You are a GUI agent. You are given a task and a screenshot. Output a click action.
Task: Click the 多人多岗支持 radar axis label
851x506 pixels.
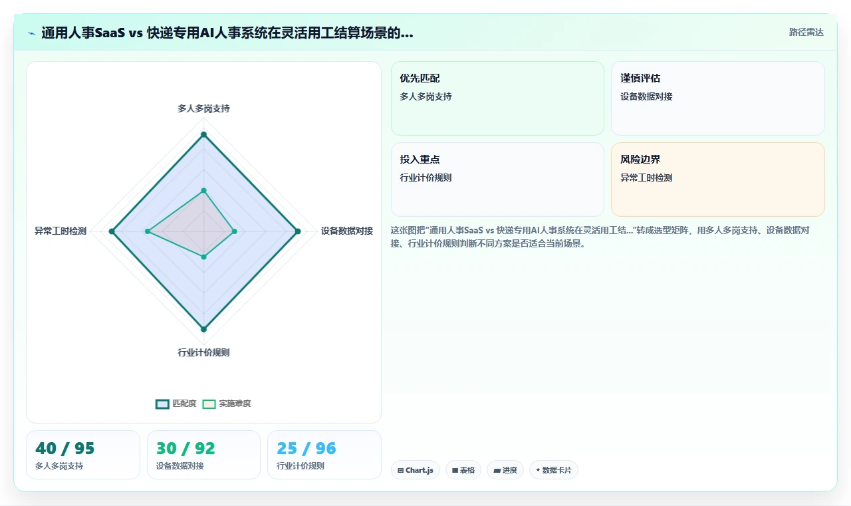coord(203,108)
